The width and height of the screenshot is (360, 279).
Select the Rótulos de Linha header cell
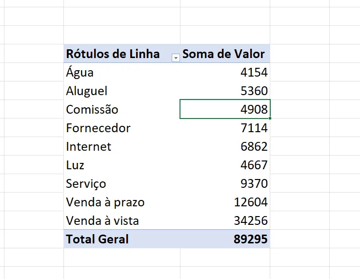click(122, 53)
